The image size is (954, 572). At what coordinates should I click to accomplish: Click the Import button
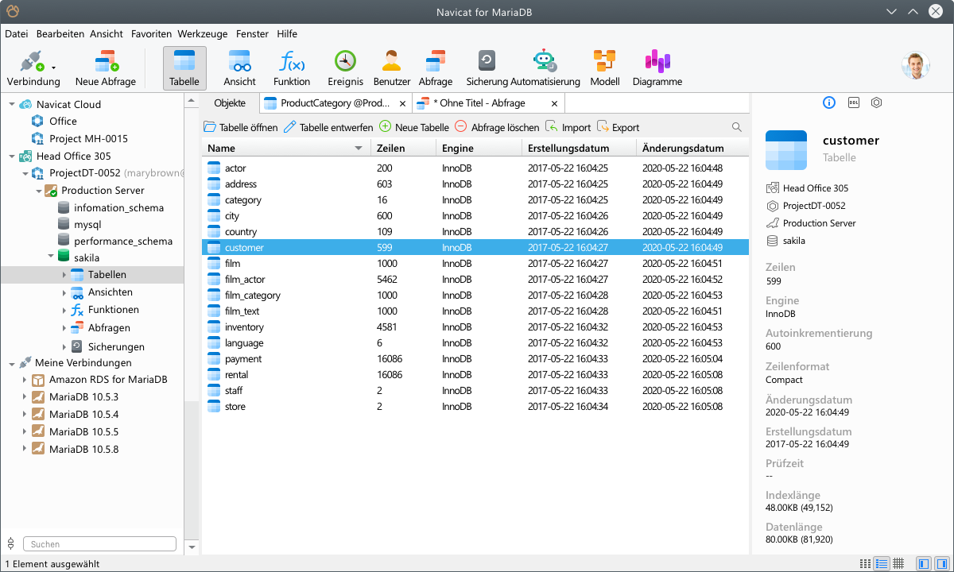(x=568, y=127)
